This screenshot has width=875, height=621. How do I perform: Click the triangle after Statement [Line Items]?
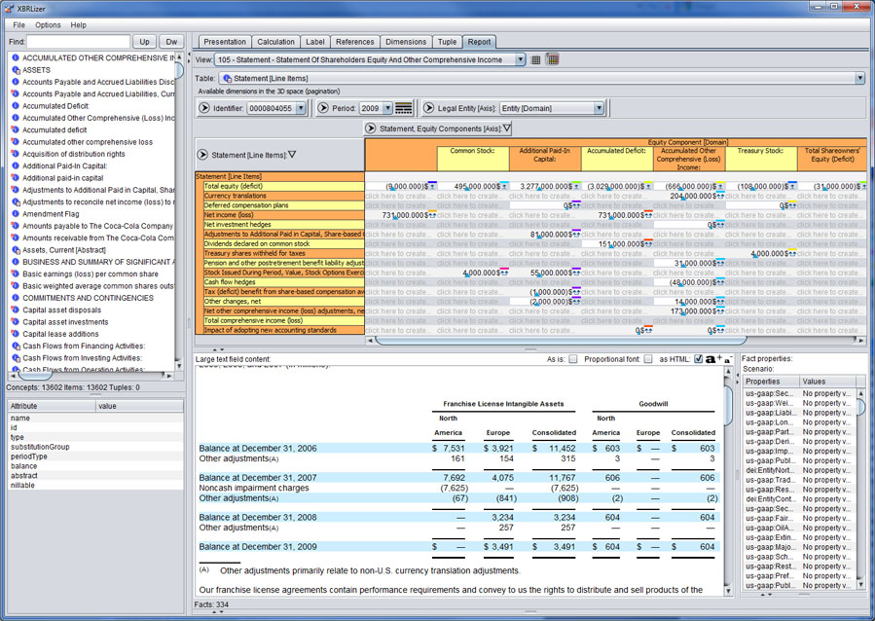click(x=292, y=155)
